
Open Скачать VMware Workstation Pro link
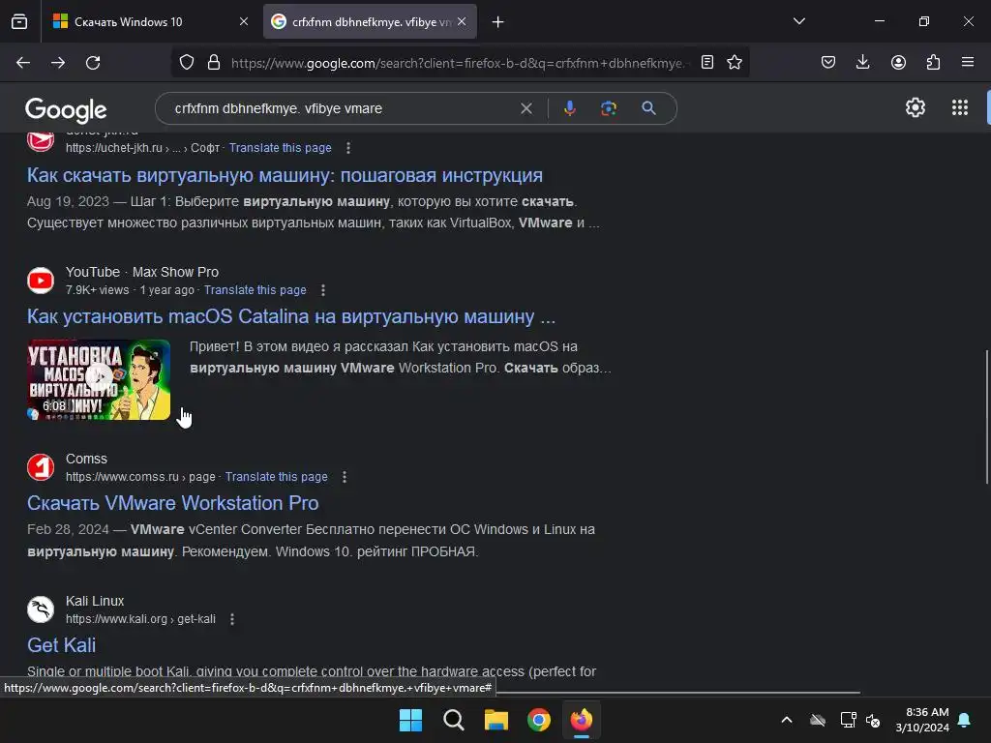click(x=172, y=503)
